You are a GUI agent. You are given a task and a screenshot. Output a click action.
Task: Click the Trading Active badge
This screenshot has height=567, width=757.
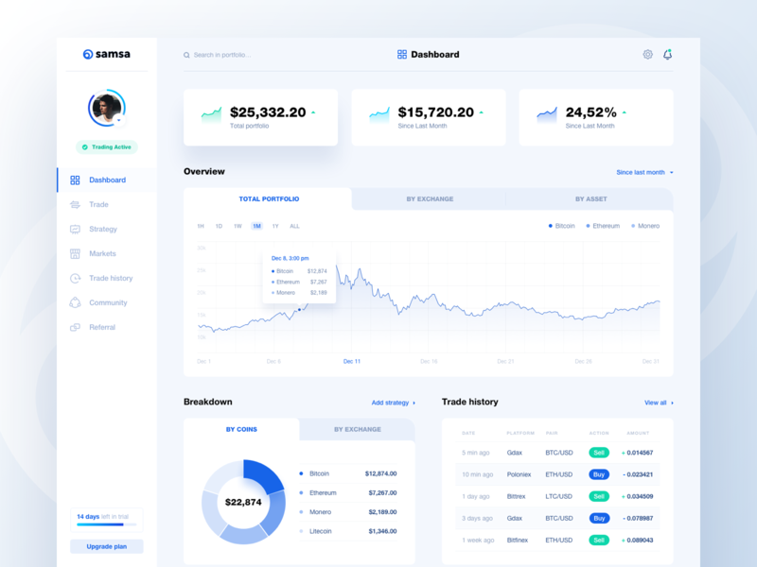(107, 147)
